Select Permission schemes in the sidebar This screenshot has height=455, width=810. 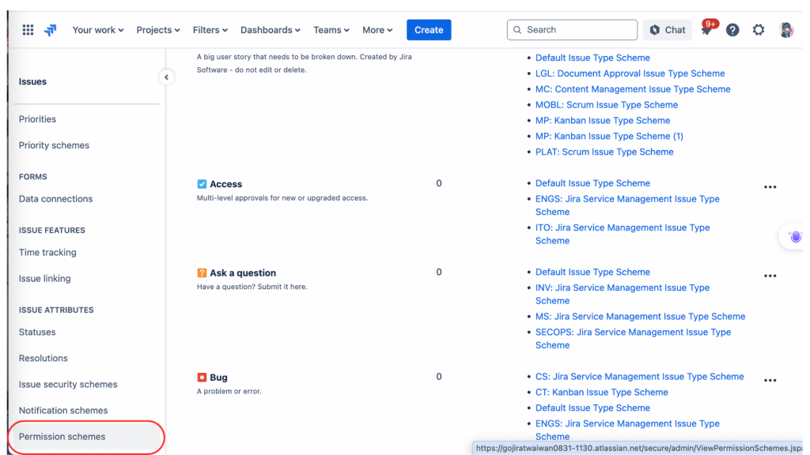62,437
